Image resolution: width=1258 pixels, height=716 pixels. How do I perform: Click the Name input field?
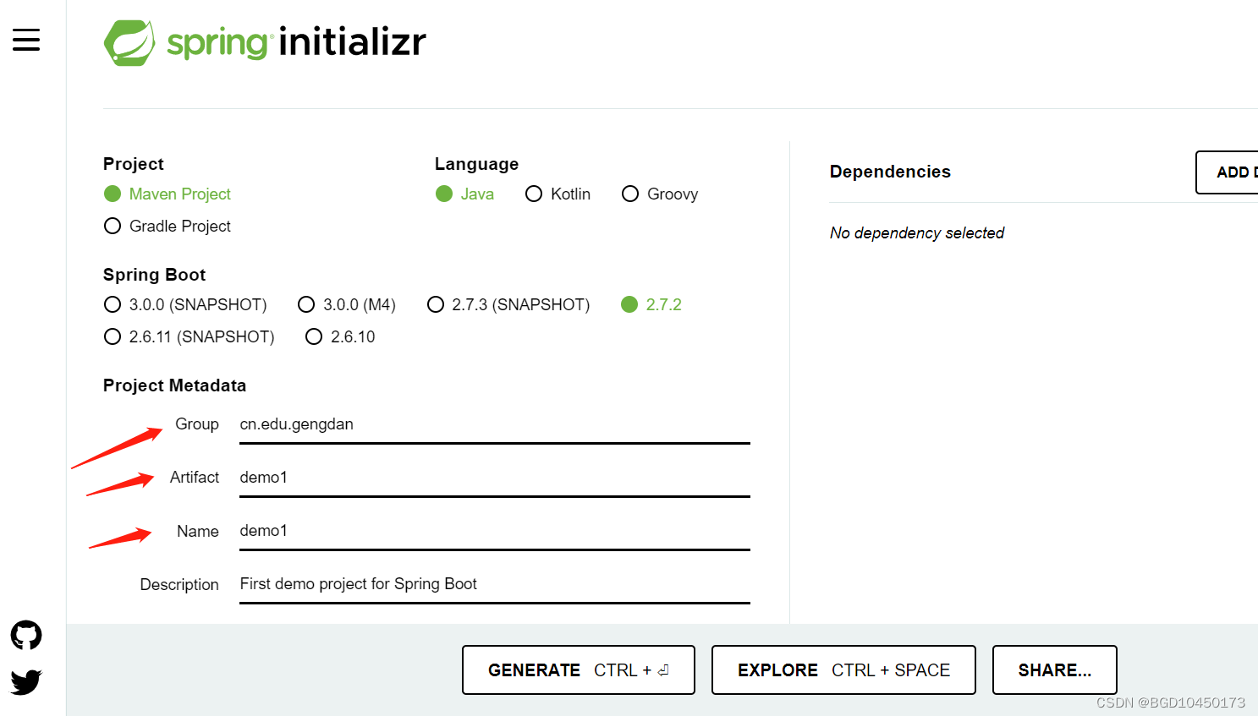tap(495, 531)
